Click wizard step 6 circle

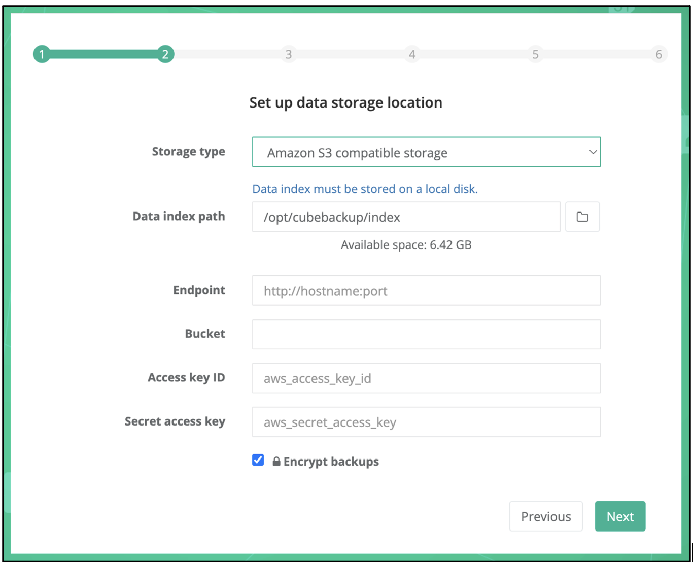click(658, 54)
